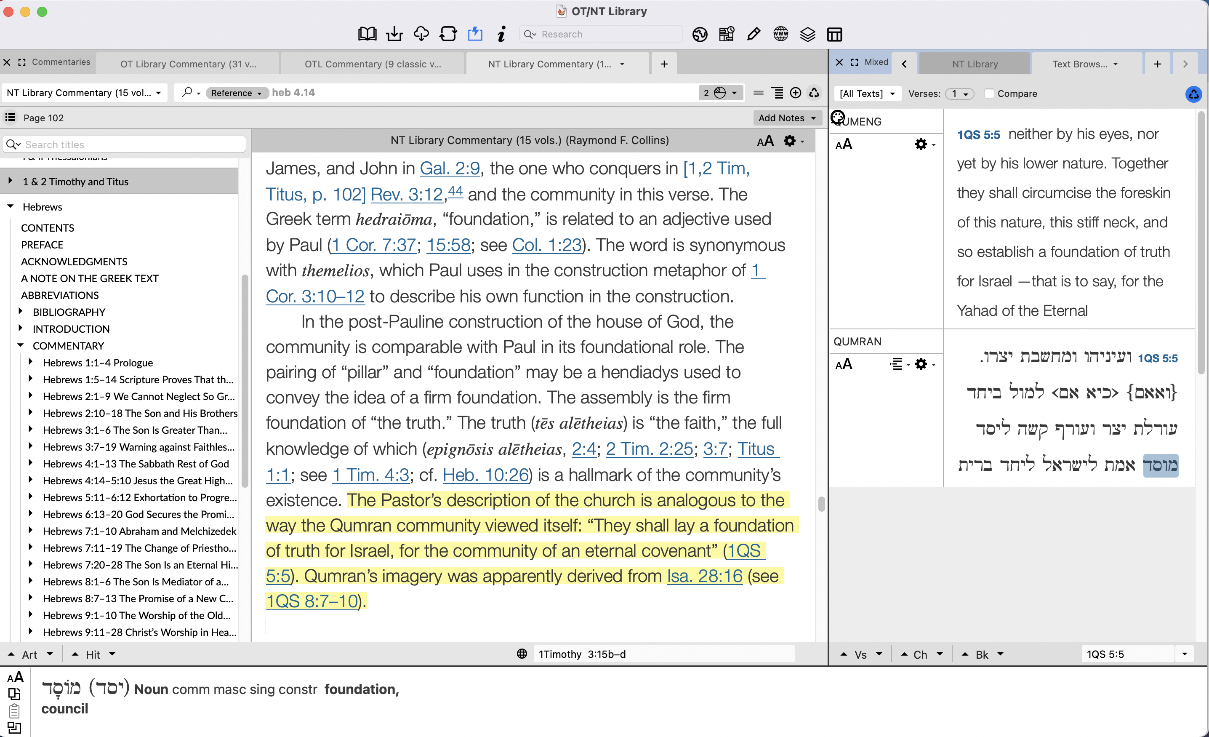Open the [All Texts] dropdown
Viewport: 1209px width, 737px height.
tap(866, 93)
